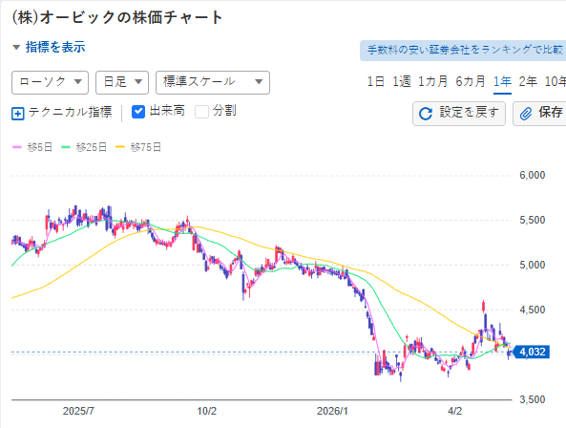Viewport: 566px width, 428px height.
Task: Click the 6,000 price axis label
Action: coord(532,175)
